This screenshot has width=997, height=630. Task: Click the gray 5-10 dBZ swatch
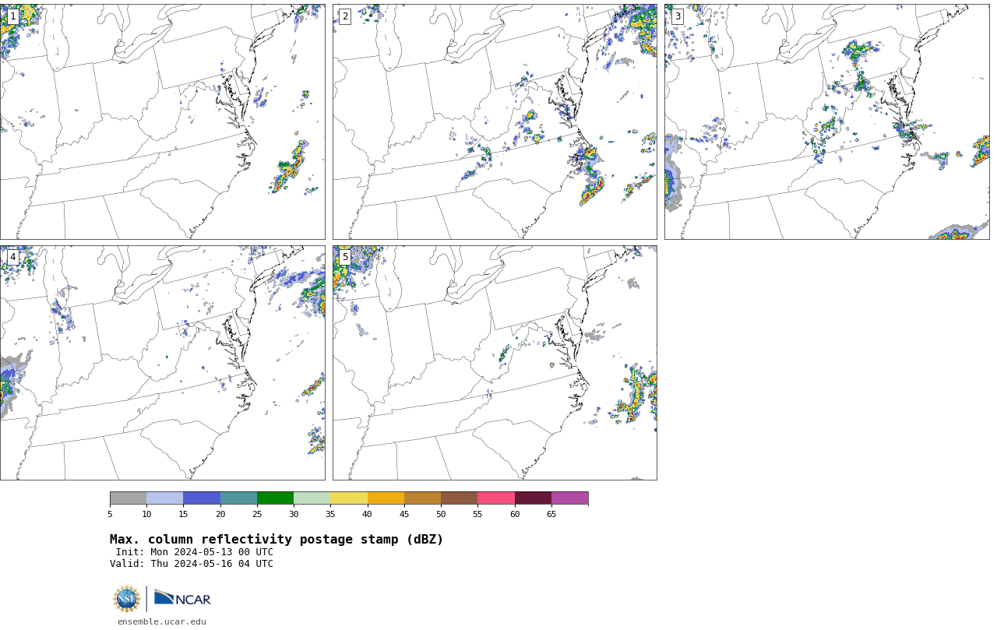(x=128, y=498)
